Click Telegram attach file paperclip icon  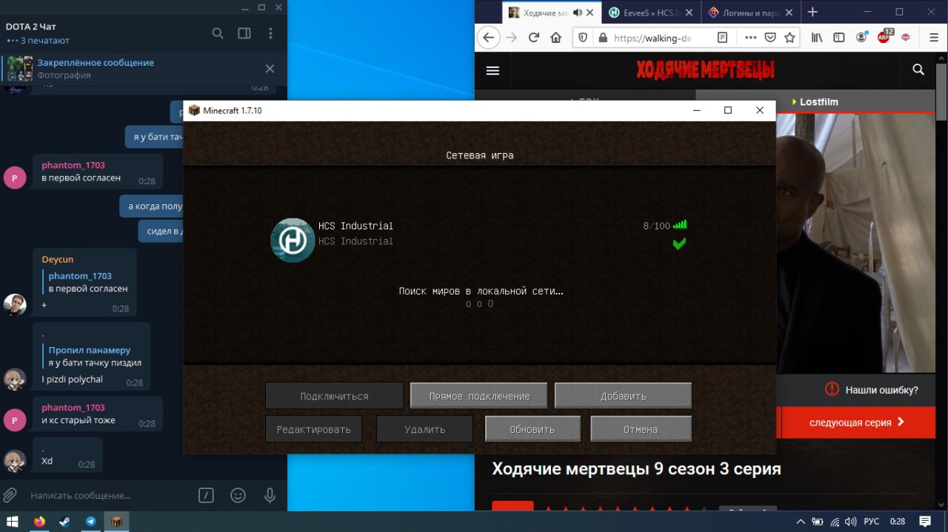coord(10,495)
